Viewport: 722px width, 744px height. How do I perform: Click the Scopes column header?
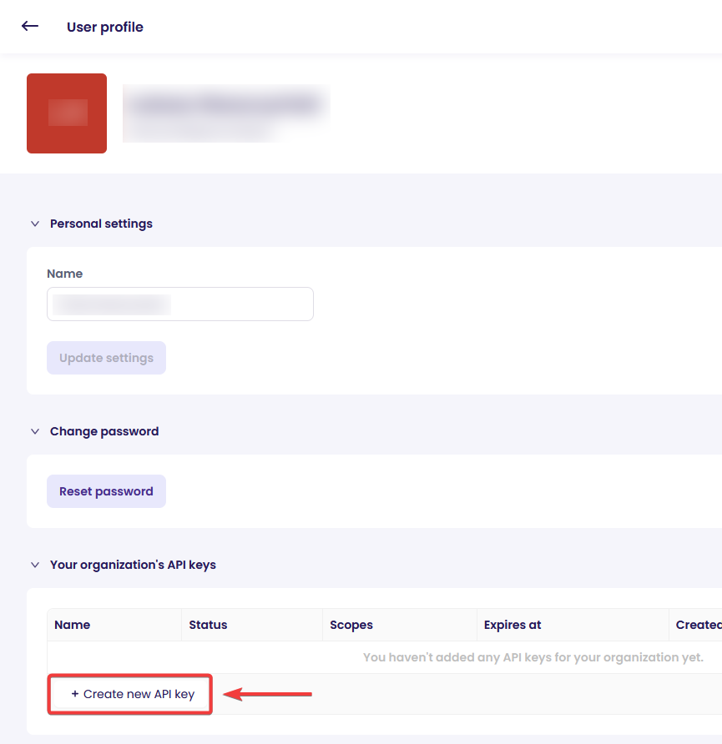coord(351,625)
